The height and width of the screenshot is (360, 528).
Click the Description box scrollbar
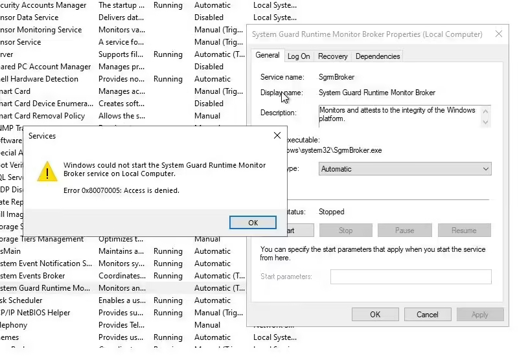pos(487,116)
